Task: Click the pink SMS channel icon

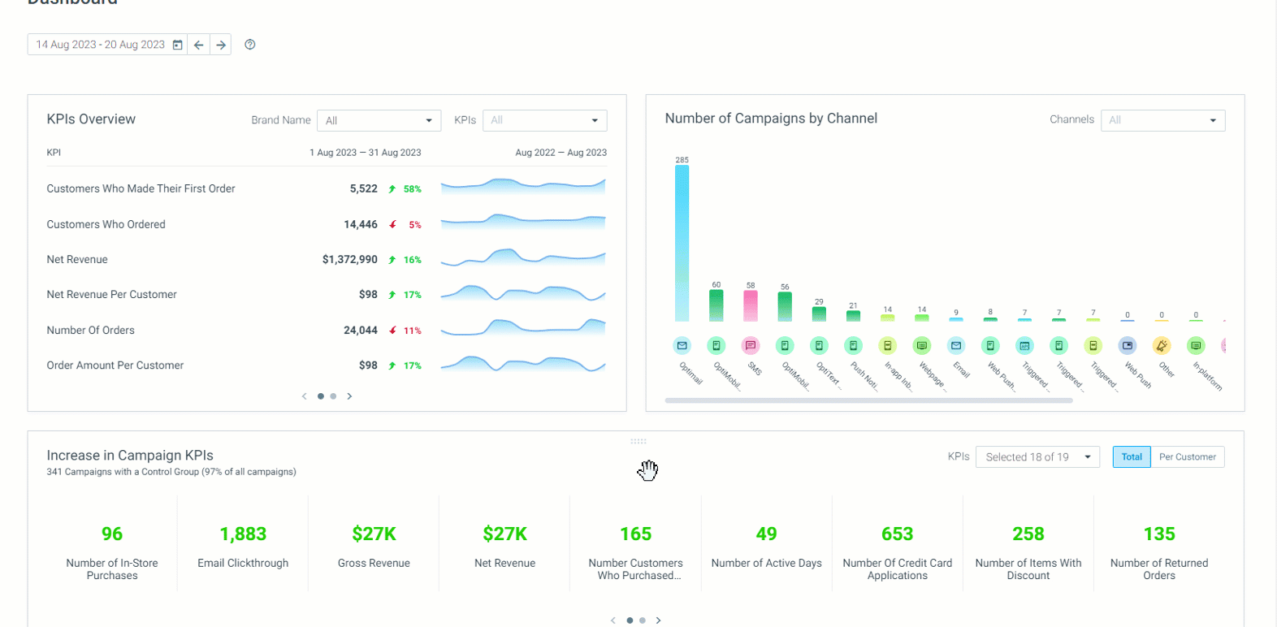Action: (751, 345)
